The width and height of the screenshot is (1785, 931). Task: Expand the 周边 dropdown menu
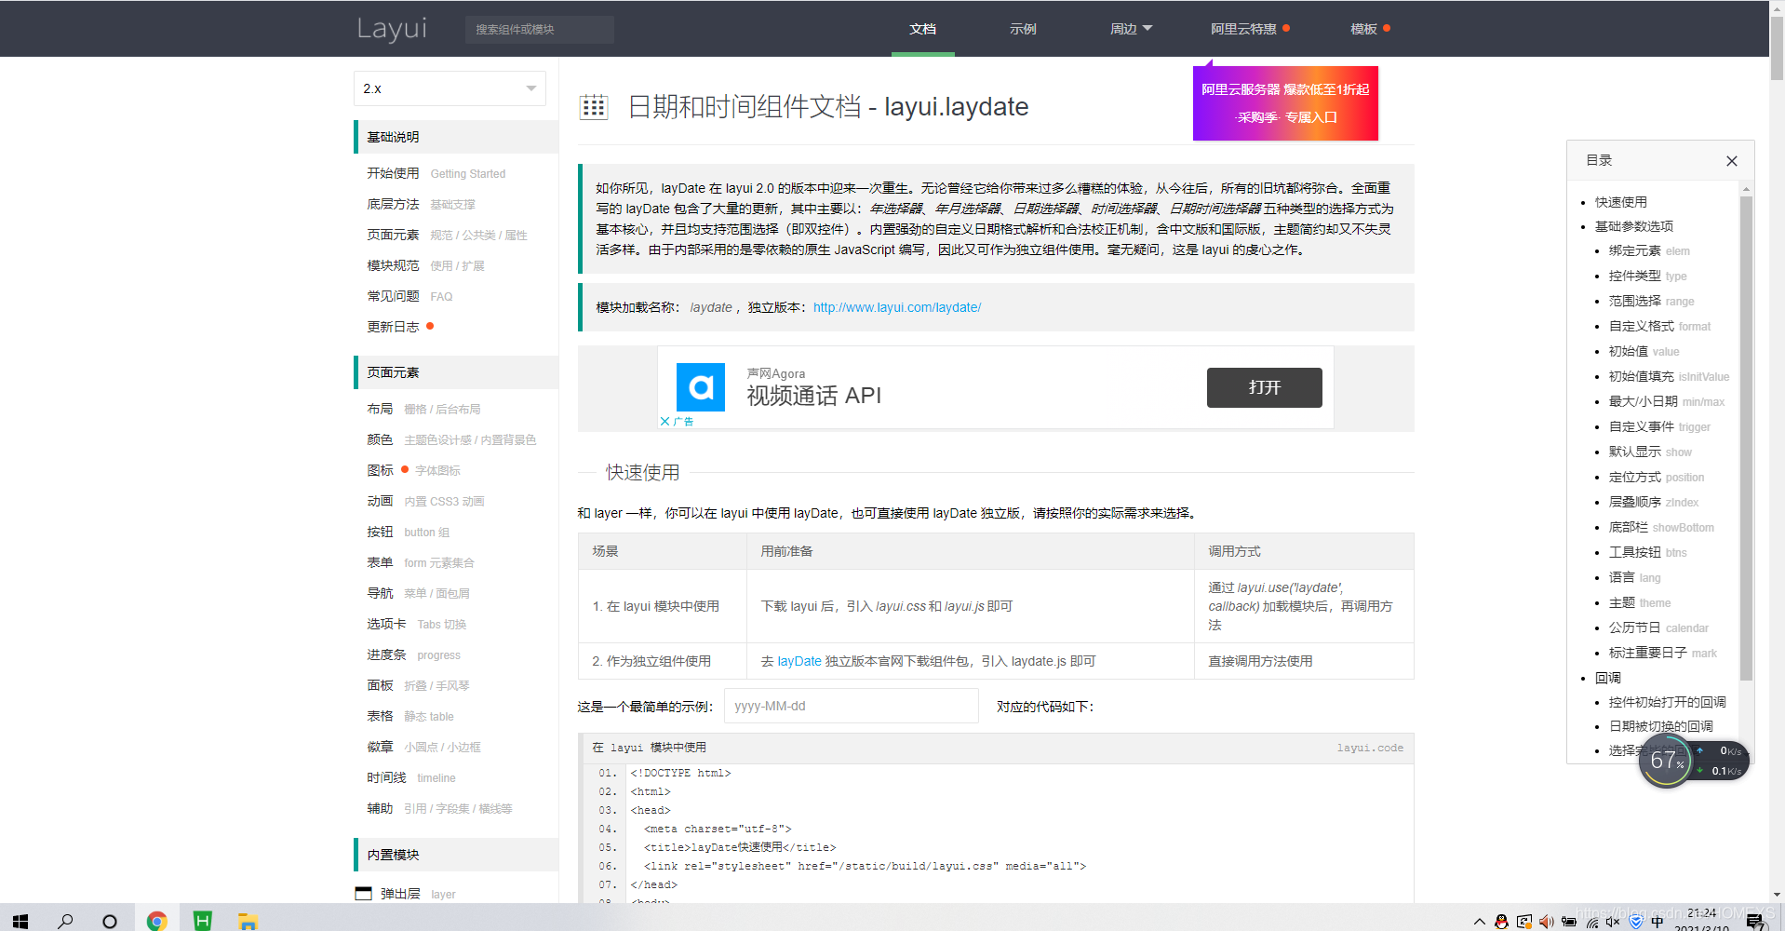coord(1131,29)
